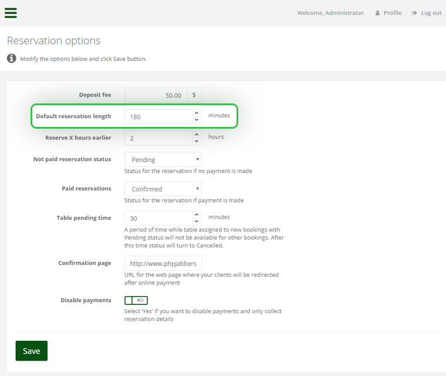
Task: Click 'Status for the reservation if no payment is made'
Action: tap(188, 171)
